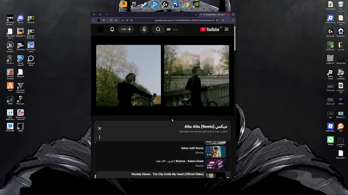The width and height of the screenshot is (348, 195).
Task: Click the video player to pause playback
Action: (163, 76)
